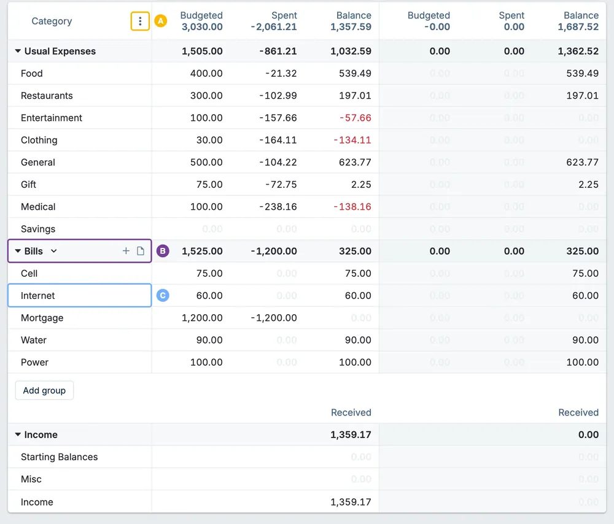Select the Savings category name
Screen dimensions: 614x524
point(38,229)
